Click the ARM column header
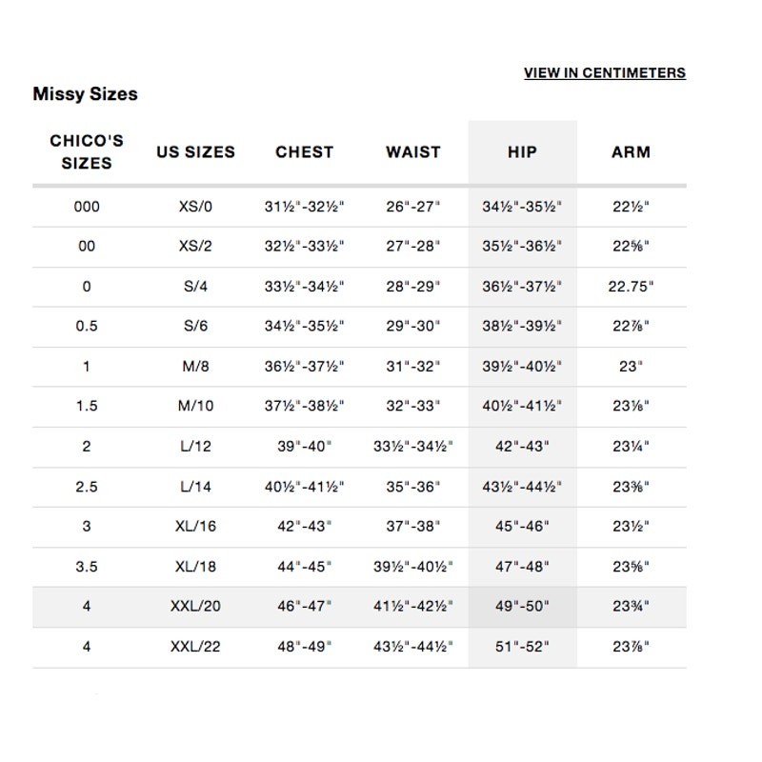This screenshot has width=762, height=762. [631, 152]
